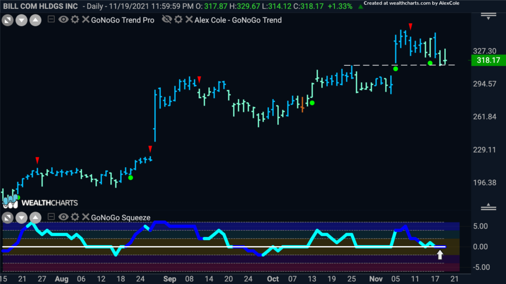Remove the Alex Cole GoNoGo Trend indicator

pos(189,19)
